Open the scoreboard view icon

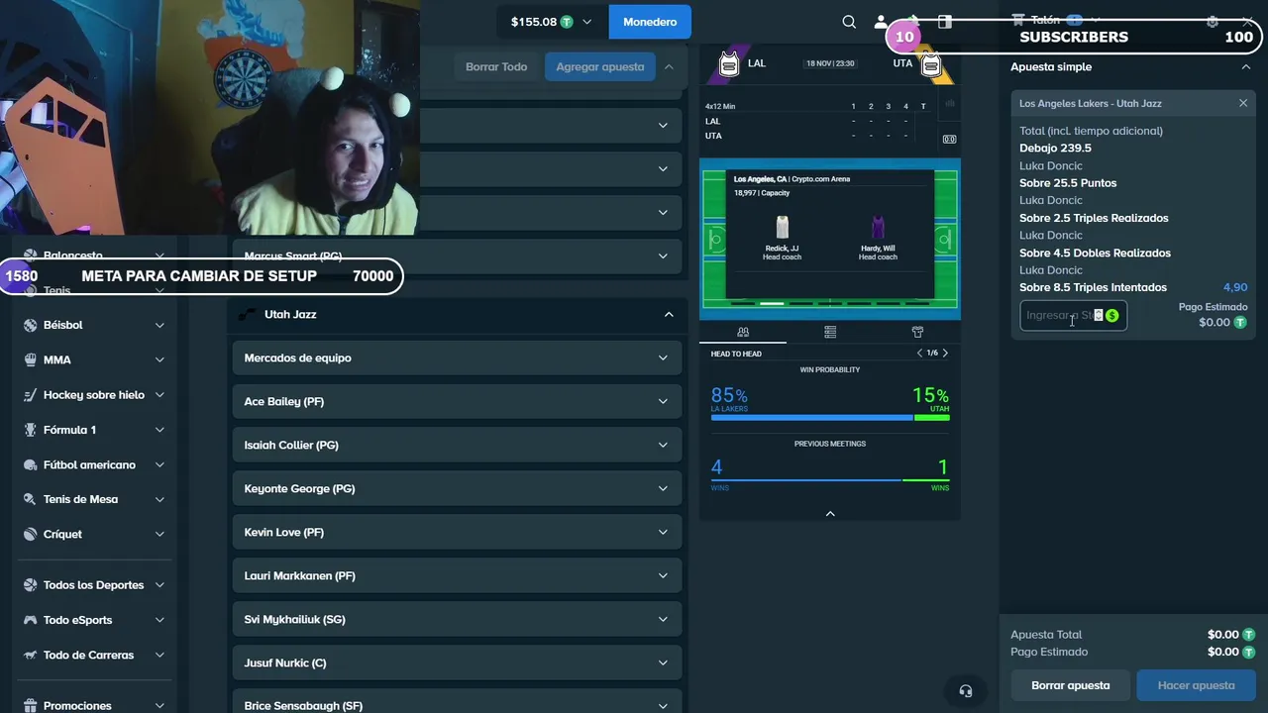[x=949, y=140]
